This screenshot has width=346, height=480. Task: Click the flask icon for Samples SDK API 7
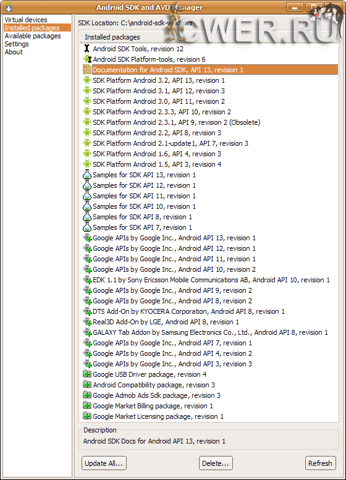click(87, 227)
